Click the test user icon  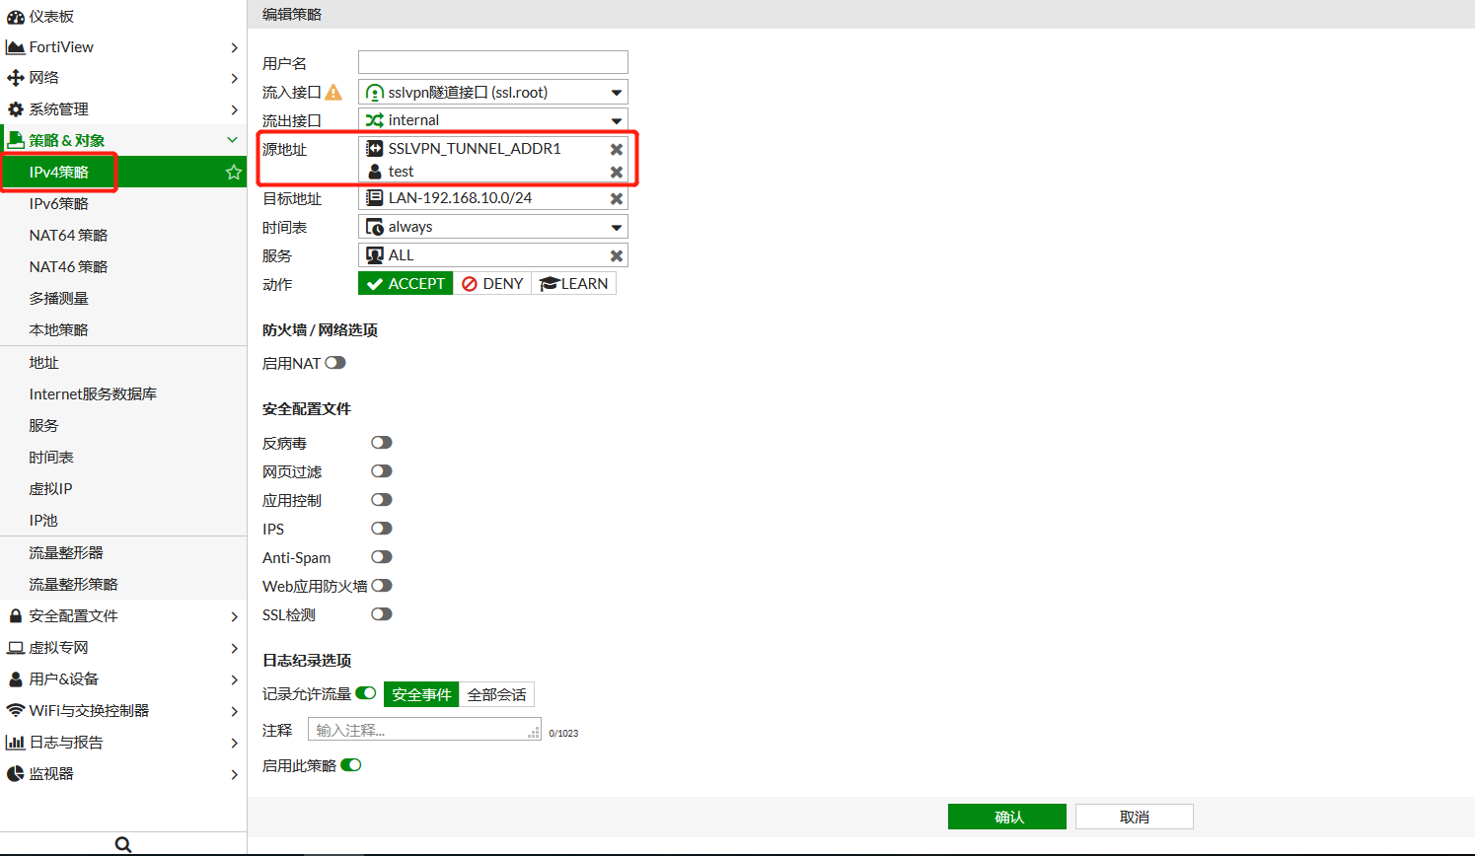[375, 172]
